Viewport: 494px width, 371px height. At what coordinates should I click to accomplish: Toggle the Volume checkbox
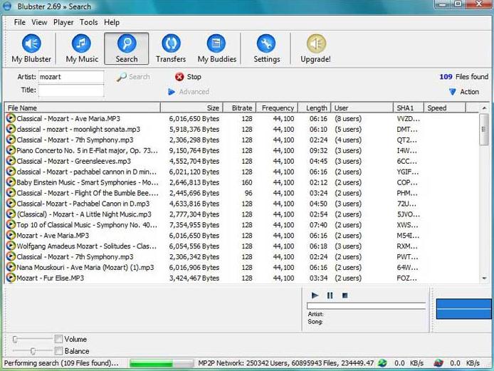click(x=58, y=339)
